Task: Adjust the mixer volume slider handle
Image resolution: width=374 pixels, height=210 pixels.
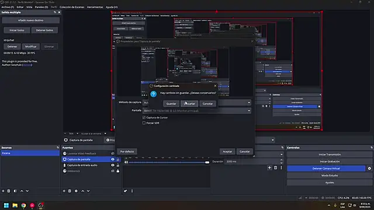Action: (x=207, y=162)
